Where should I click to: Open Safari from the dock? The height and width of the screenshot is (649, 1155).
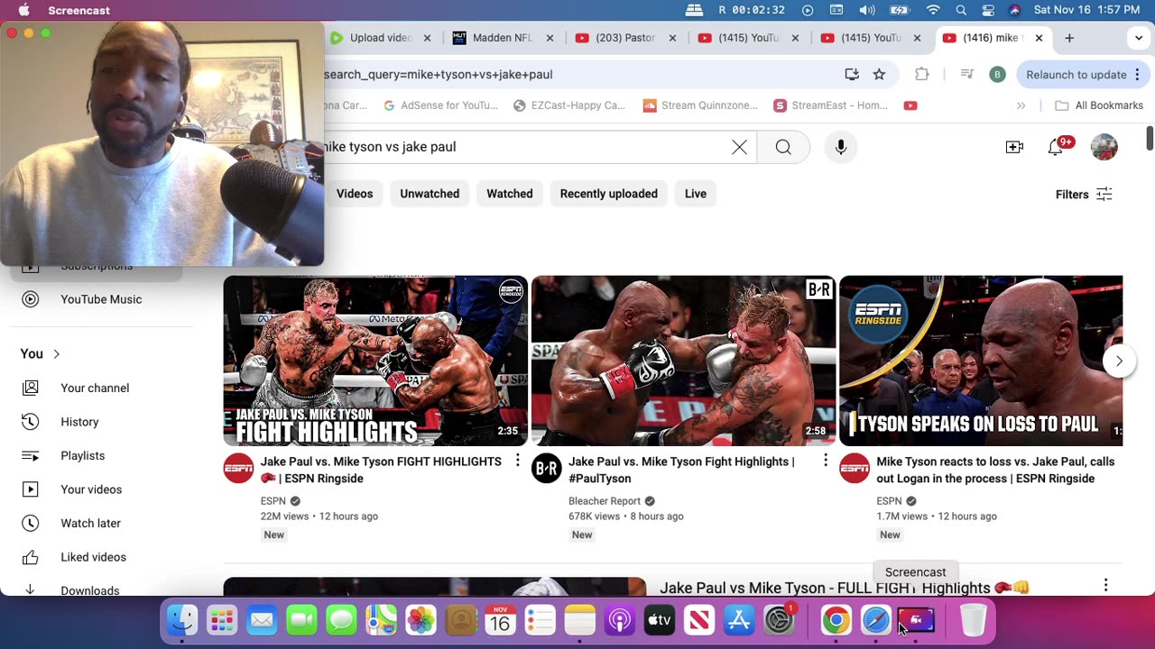coord(876,620)
